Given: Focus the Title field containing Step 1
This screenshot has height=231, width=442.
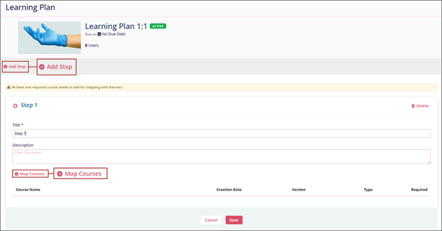Looking at the screenshot, I should (221, 134).
